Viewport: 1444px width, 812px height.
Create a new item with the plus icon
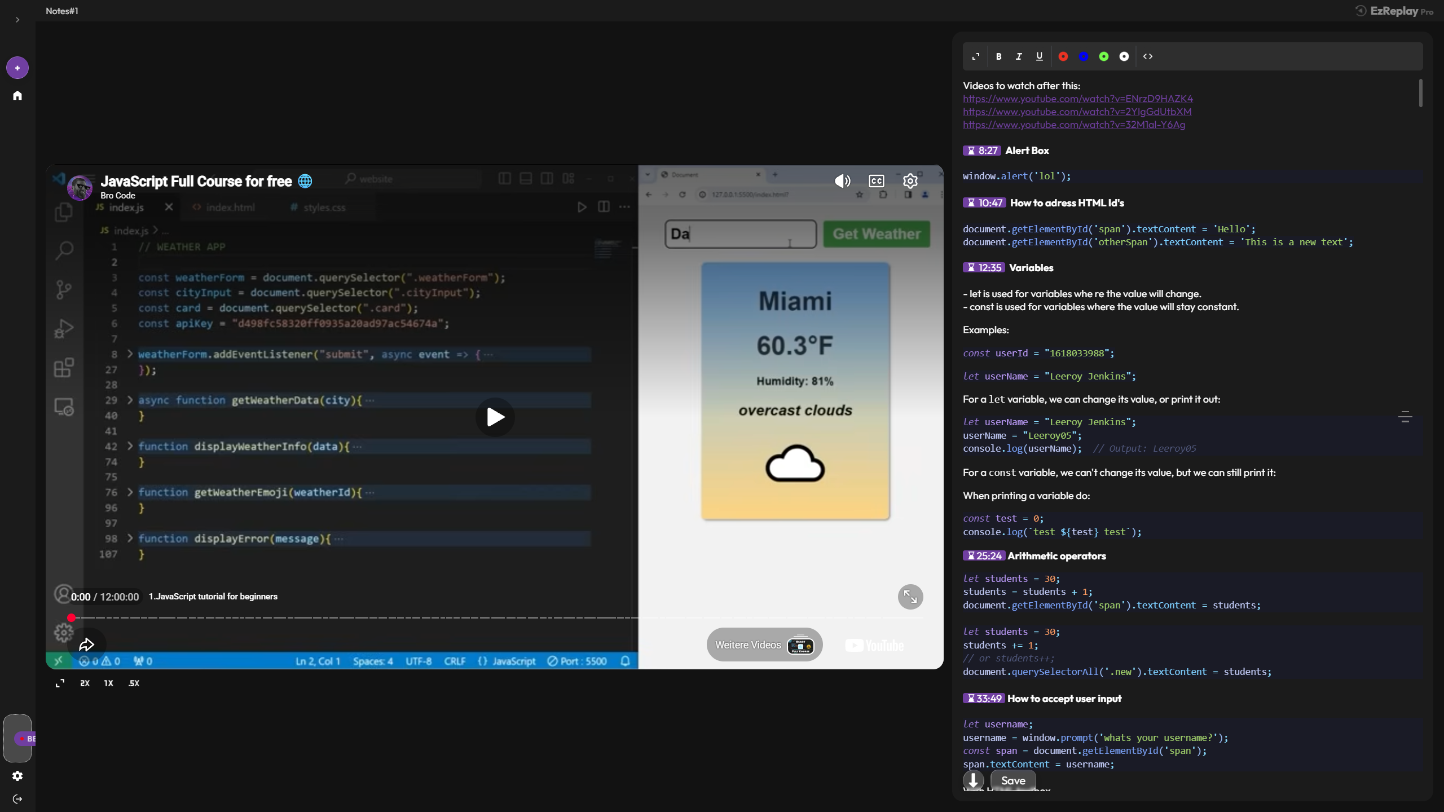[x=17, y=67]
